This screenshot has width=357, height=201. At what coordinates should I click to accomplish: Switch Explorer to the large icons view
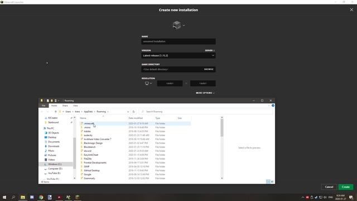[x=272, y=181]
